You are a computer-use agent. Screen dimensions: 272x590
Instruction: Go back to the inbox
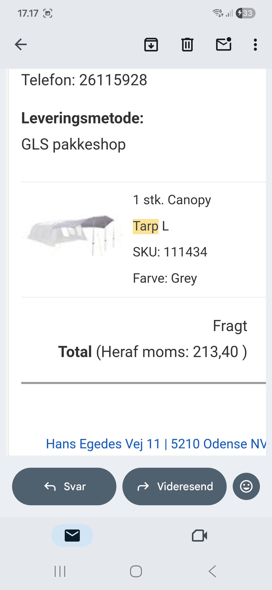click(x=21, y=45)
